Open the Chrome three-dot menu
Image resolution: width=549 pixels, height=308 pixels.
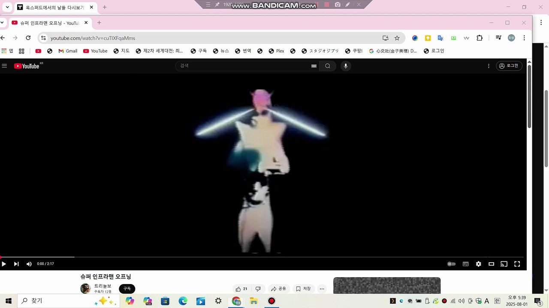(x=525, y=38)
